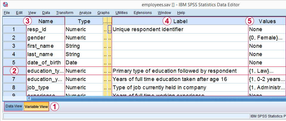Click the Values column header
This screenshot has height=121, width=286.
tap(267, 21)
